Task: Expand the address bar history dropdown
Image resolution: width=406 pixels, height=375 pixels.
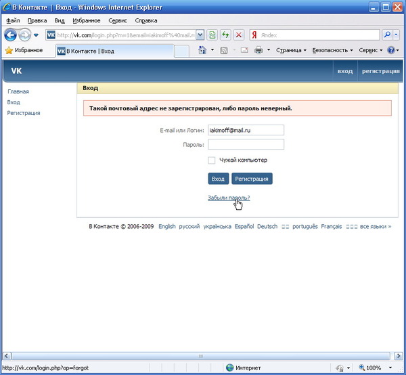Action: point(200,35)
